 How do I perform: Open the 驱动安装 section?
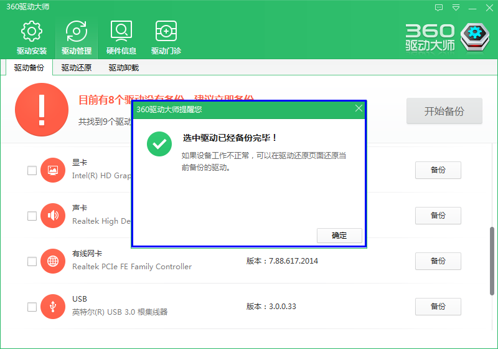(32, 38)
